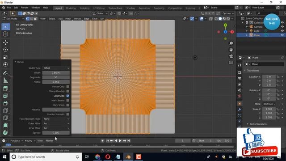Open Object properties tab icon
This screenshot has width=286, height=161.
(x=240, y=104)
